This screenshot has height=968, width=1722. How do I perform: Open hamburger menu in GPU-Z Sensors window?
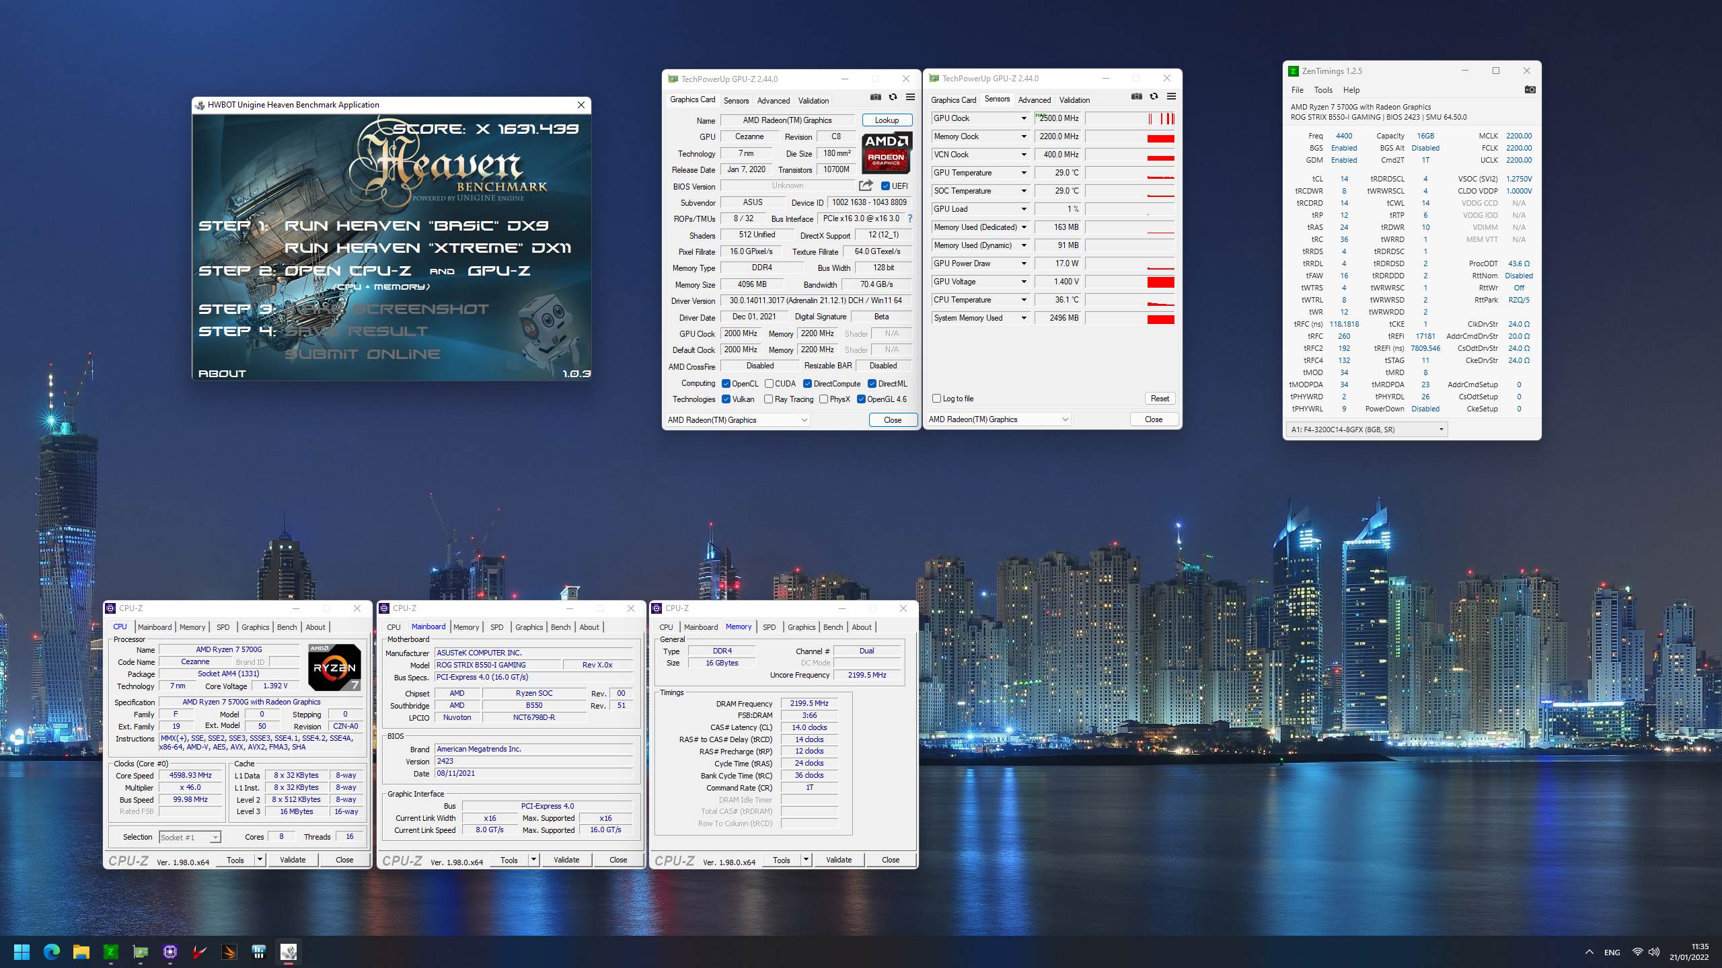point(1171,96)
